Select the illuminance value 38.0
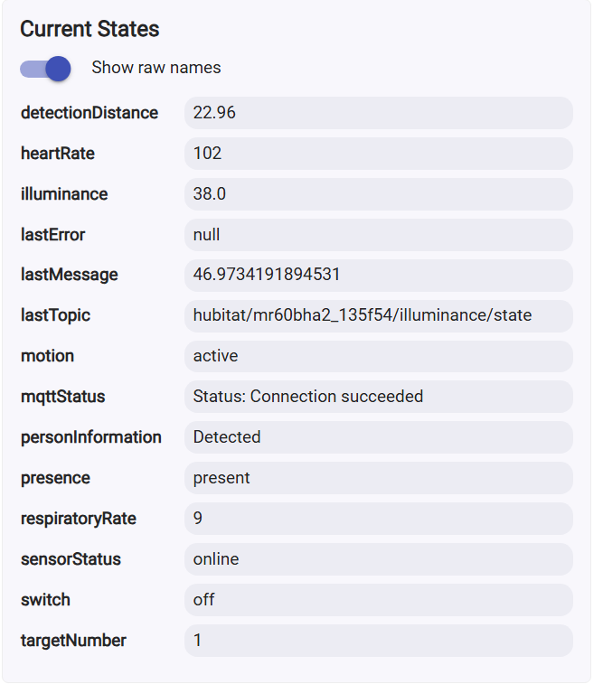The width and height of the screenshot is (603, 684). point(378,194)
